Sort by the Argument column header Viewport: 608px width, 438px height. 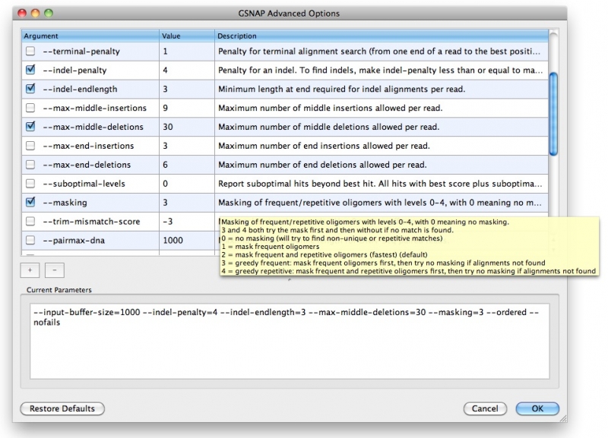click(x=90, y=36)
